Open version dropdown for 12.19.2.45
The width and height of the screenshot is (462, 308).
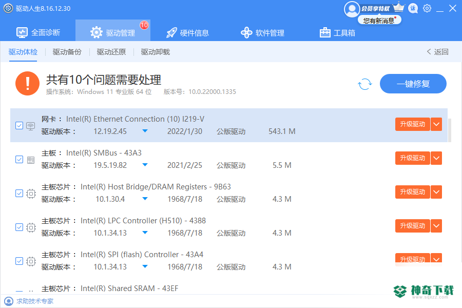(x=145, y=131)
